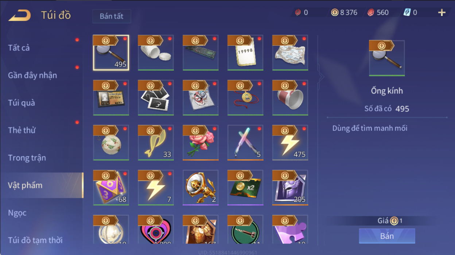Viewport: 455px width, 255px height.
Task: Sell the item with the Bán button
Action: tap(387, 236)
